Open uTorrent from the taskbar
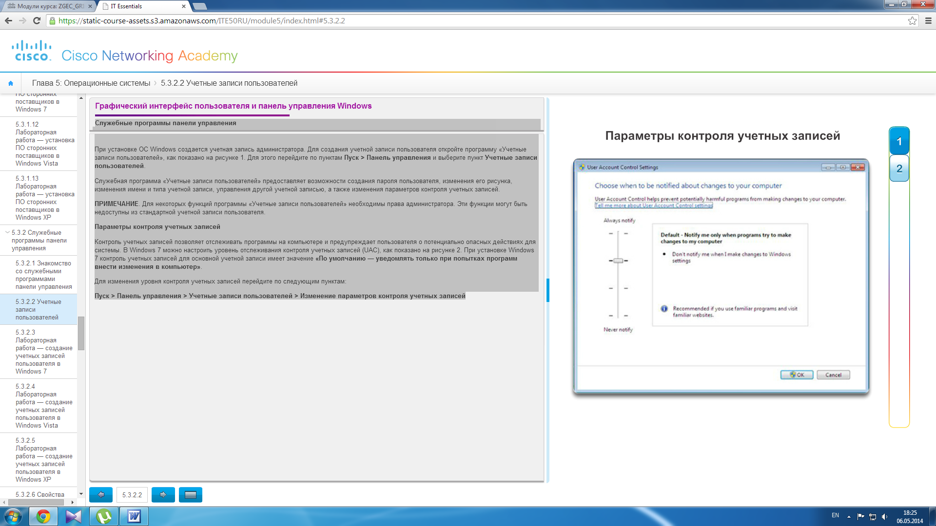Screen dimensions: 936x526 point(104,516)
